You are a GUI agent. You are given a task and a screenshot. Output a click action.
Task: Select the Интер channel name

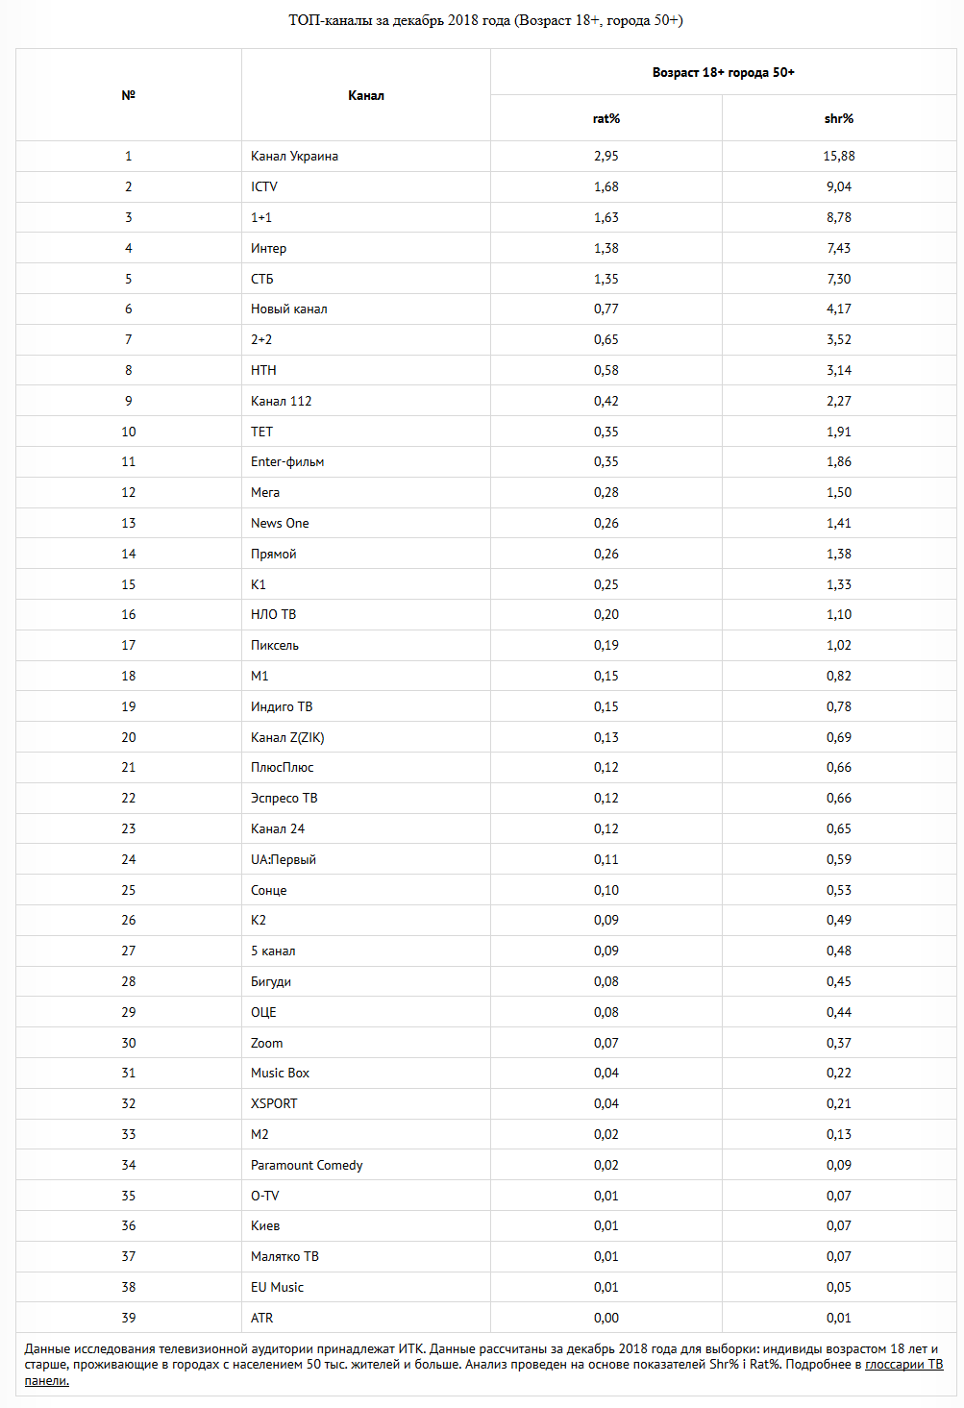point(269,248)
